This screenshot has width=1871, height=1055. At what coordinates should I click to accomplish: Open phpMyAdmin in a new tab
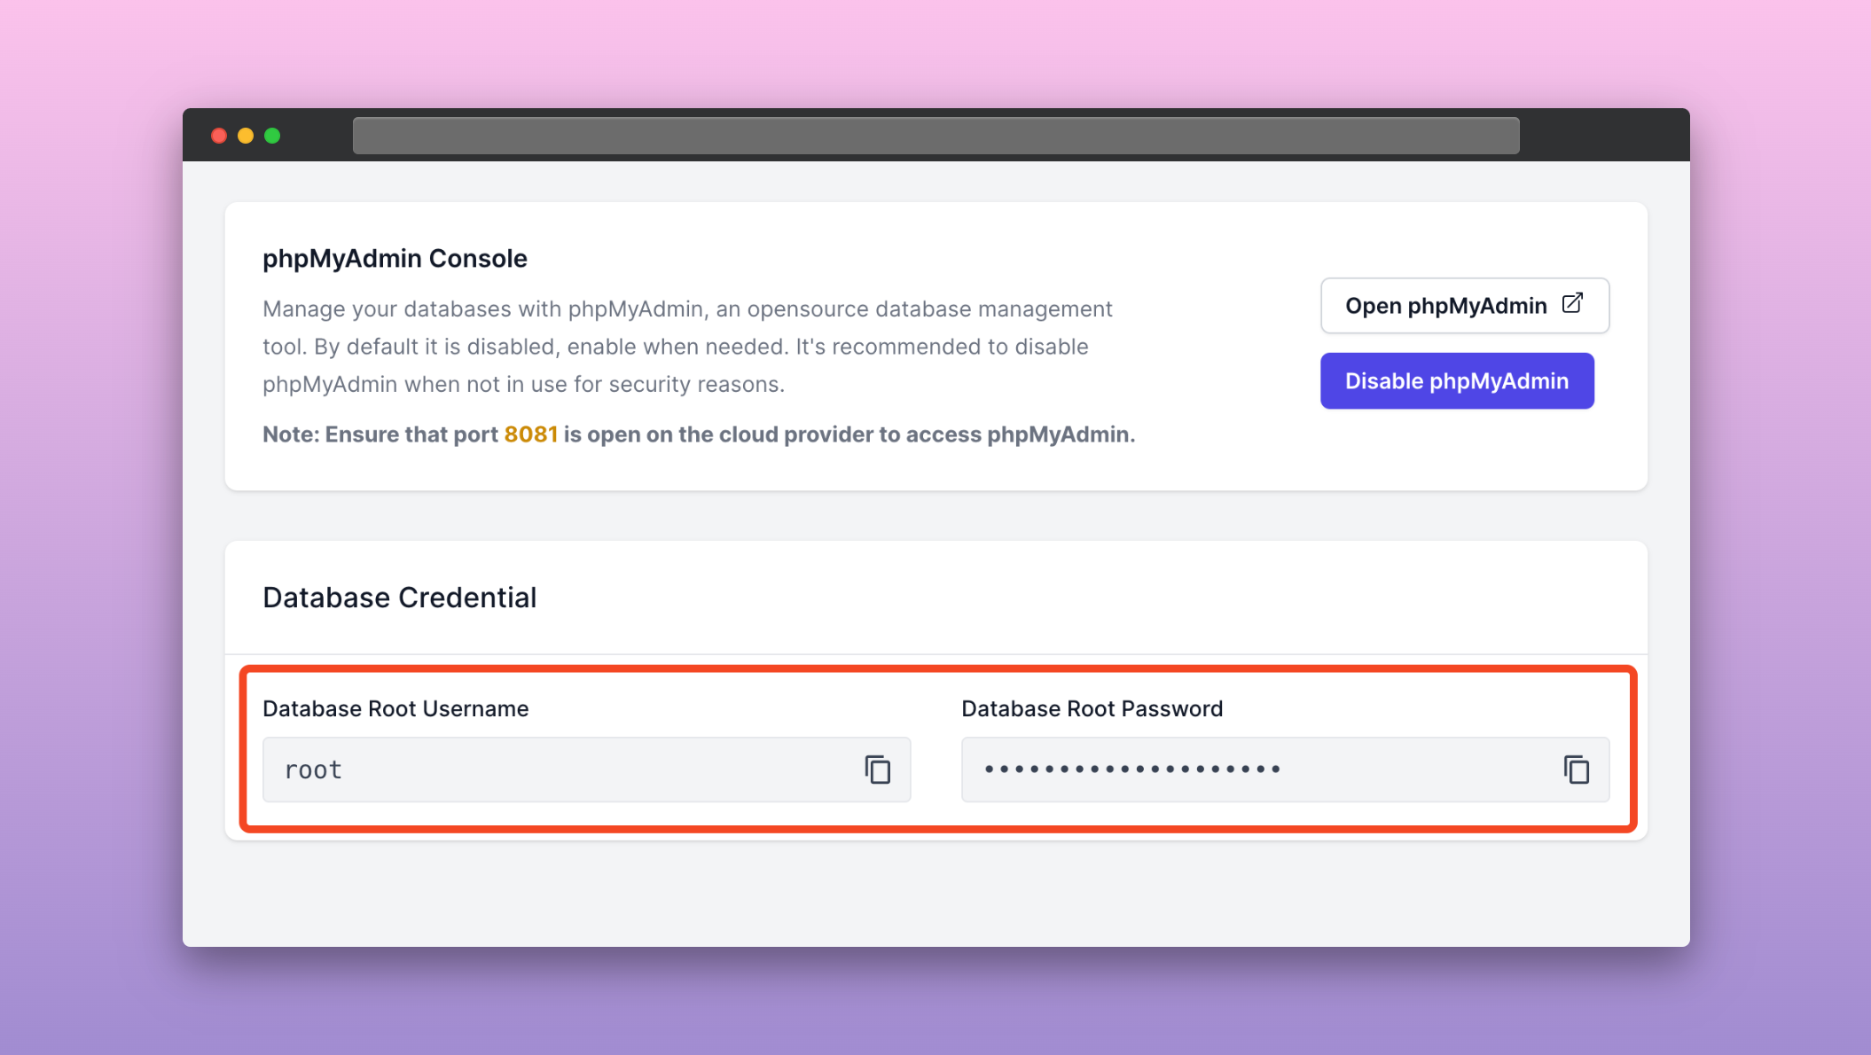[1465, 306]
